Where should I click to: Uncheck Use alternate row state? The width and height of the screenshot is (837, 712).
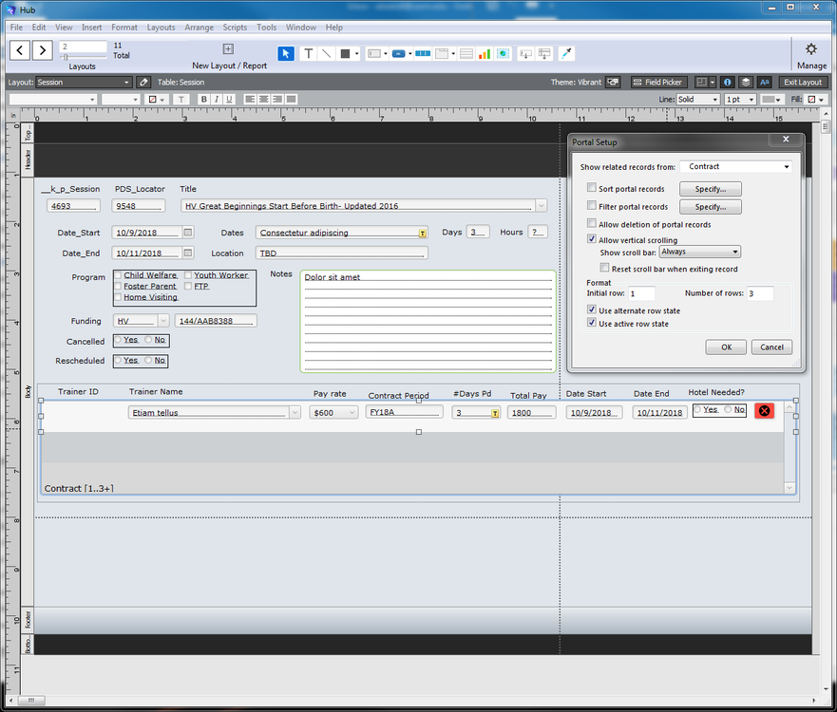click(592, 310)
